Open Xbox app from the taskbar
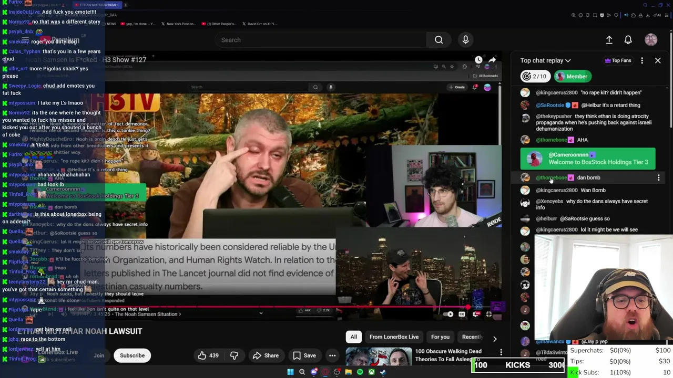This screenshot has height=378, width=673. coord(372,372)
